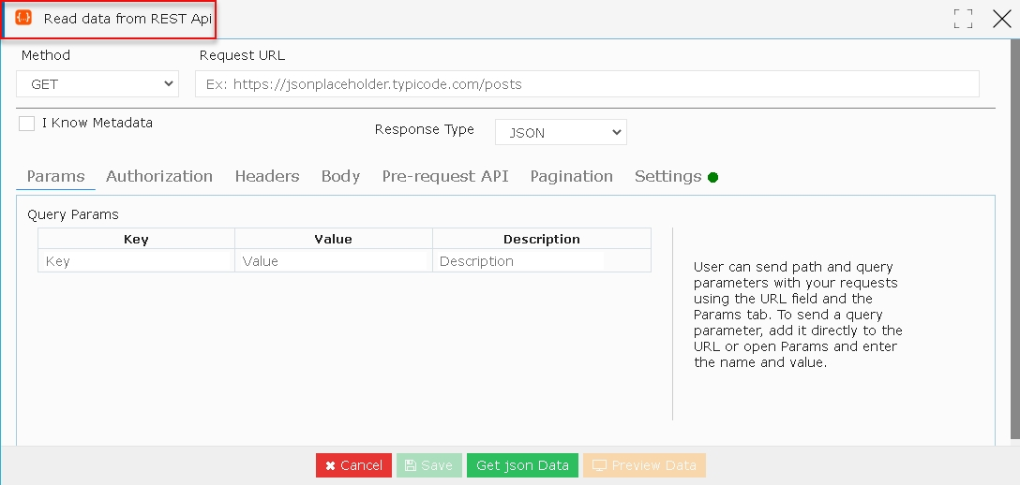The height and width of the screenshot is (485, 1020).
Task: Click the query param Key cell
Action: tap(137, 261)
